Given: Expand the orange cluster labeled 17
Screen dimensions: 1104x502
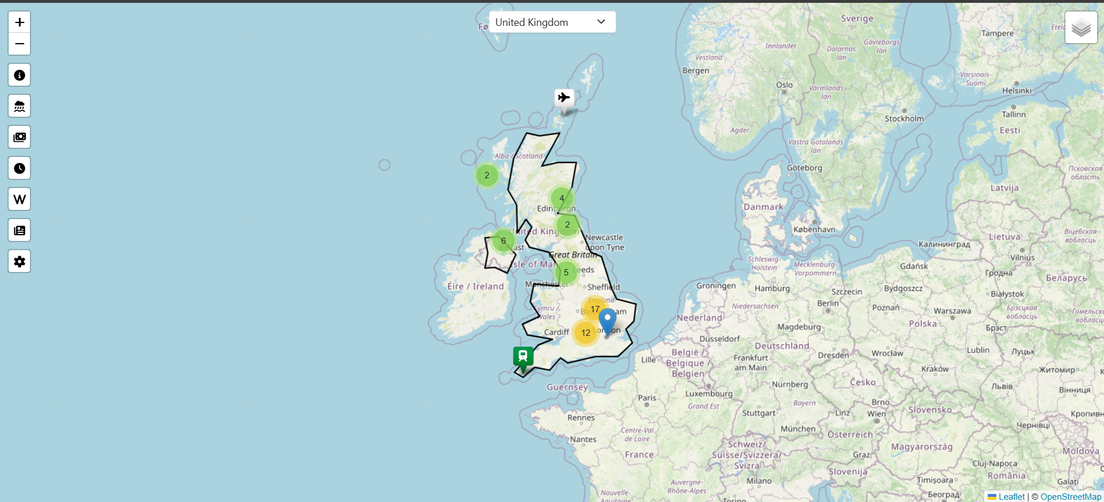Looking at the screenshot, I should click(595, 309).
